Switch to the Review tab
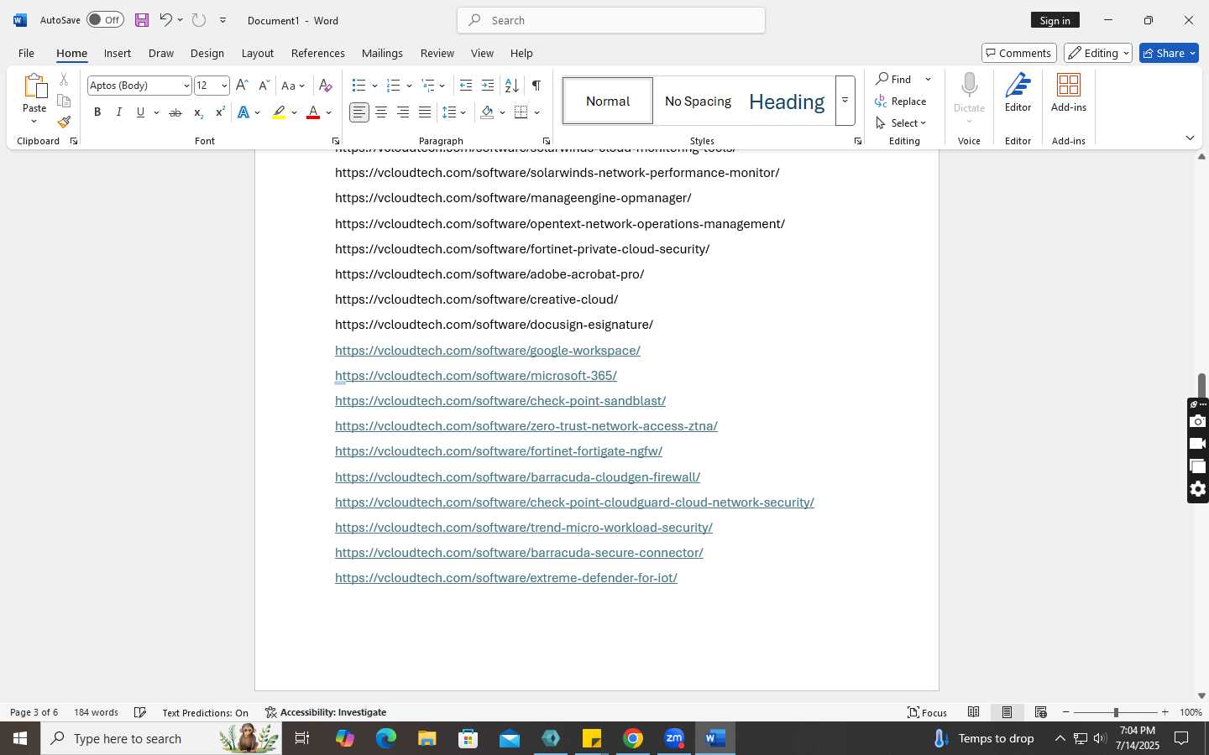This screenshot has width=1209, height=755. [437, 53]
